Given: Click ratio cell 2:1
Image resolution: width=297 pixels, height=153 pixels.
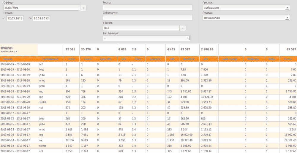Looking at the screenshot, I should (134, 75).
